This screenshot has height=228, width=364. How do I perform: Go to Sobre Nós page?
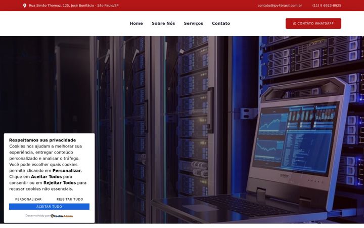tap(163, 23)
